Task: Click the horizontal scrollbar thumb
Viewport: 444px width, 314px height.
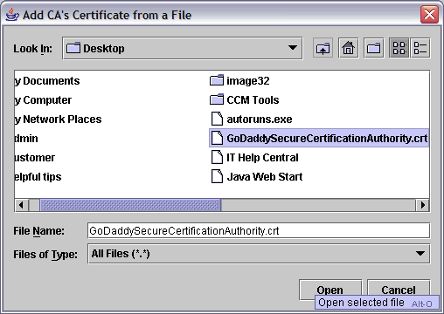Action: tap(130, 205)
